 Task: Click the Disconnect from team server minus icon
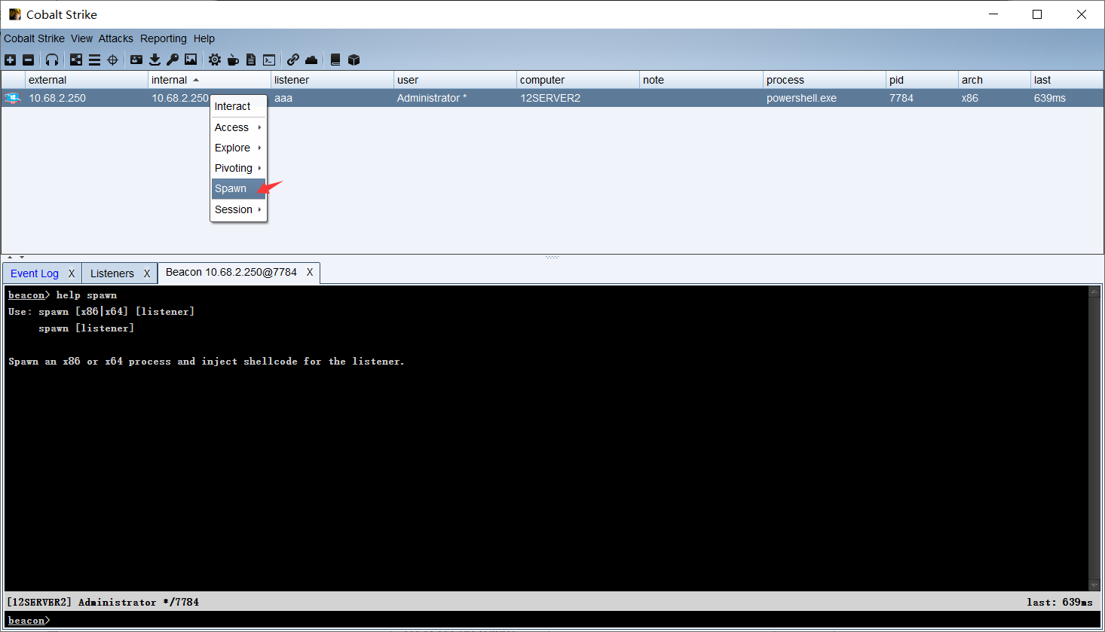tap(28, 60)
